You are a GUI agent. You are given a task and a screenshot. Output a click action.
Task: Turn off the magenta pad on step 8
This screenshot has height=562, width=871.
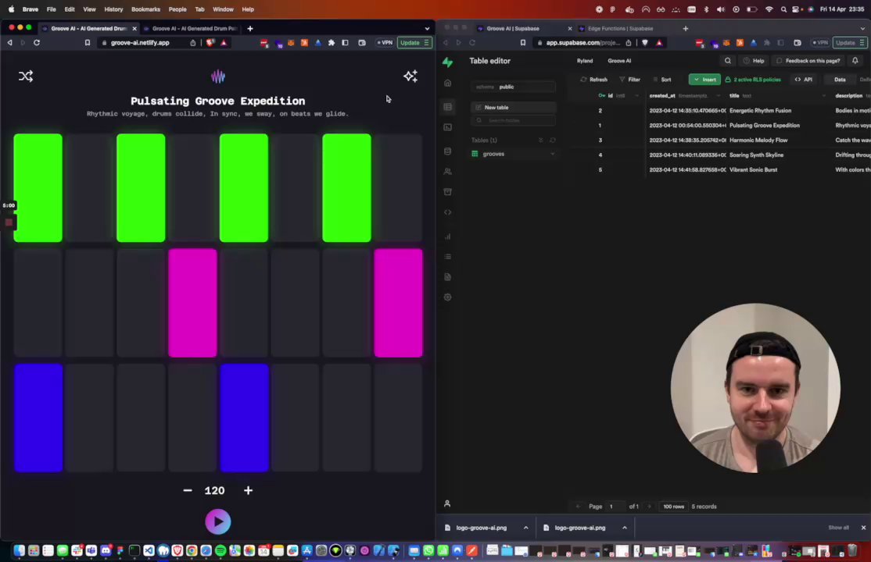(x=398, y=303)
